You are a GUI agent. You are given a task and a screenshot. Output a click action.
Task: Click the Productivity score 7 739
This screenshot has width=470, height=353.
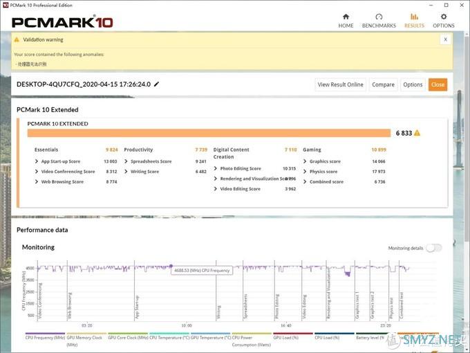[x=201, y=150]
